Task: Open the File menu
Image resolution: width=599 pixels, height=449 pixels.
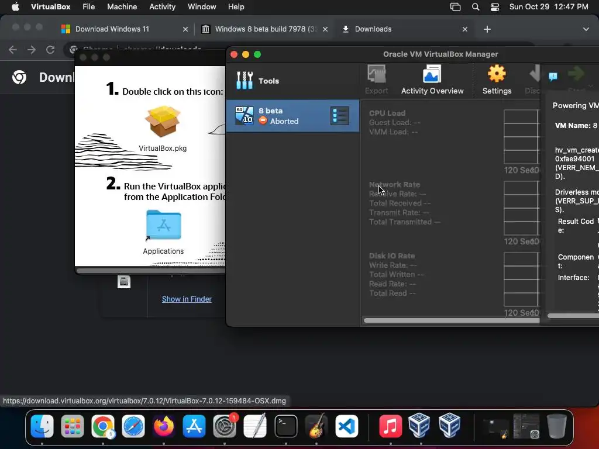Action: 89,7
